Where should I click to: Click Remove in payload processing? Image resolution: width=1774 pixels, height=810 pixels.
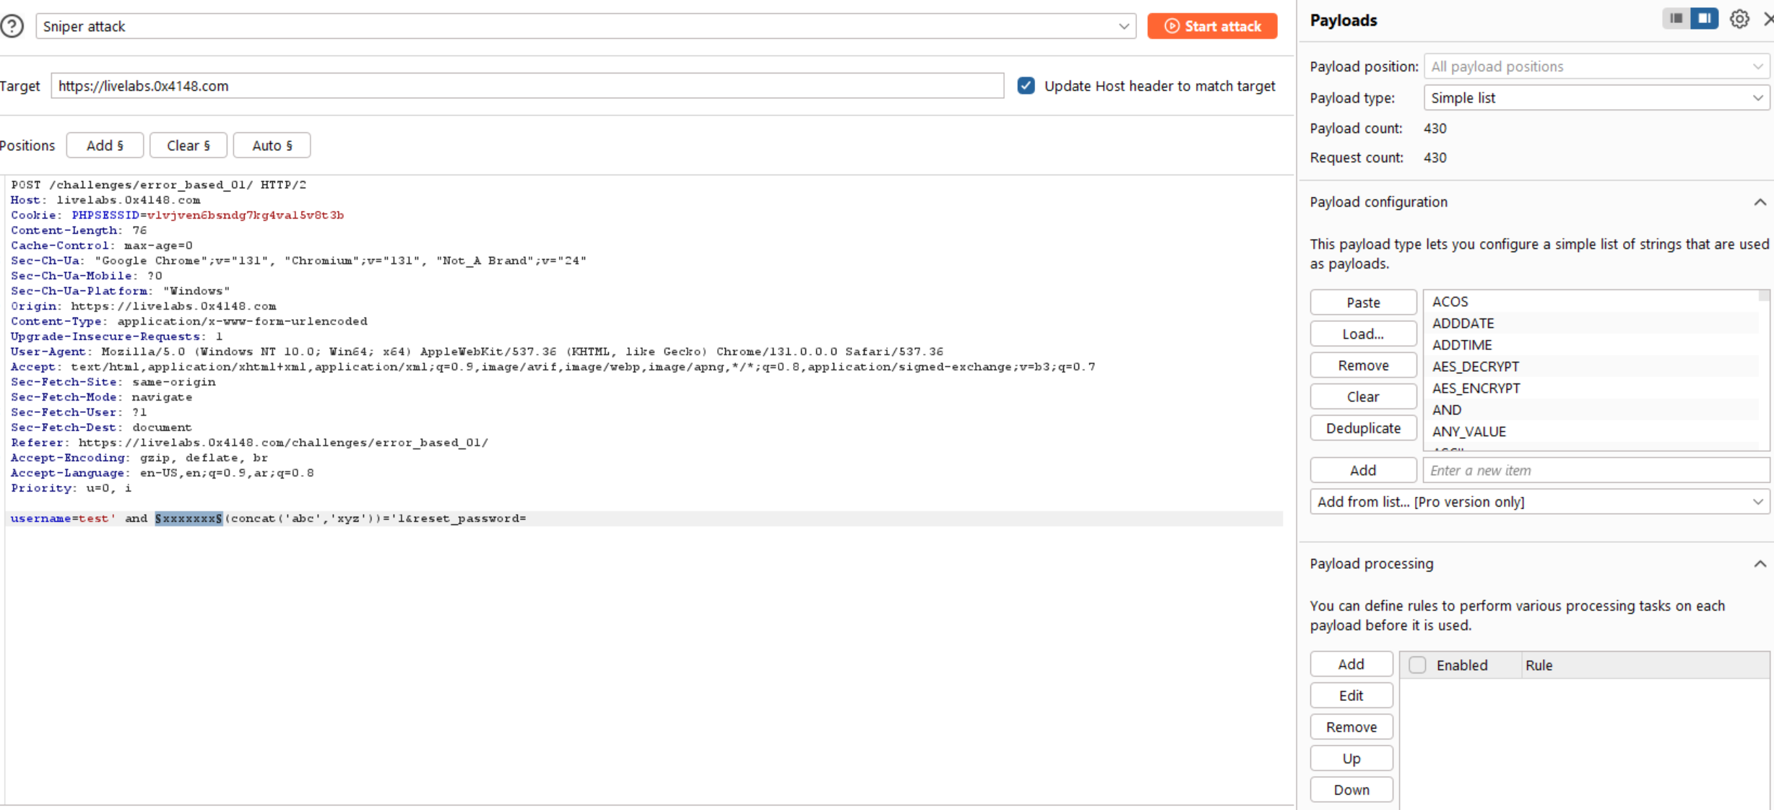pyautogui.click(x=1351, y=727)
